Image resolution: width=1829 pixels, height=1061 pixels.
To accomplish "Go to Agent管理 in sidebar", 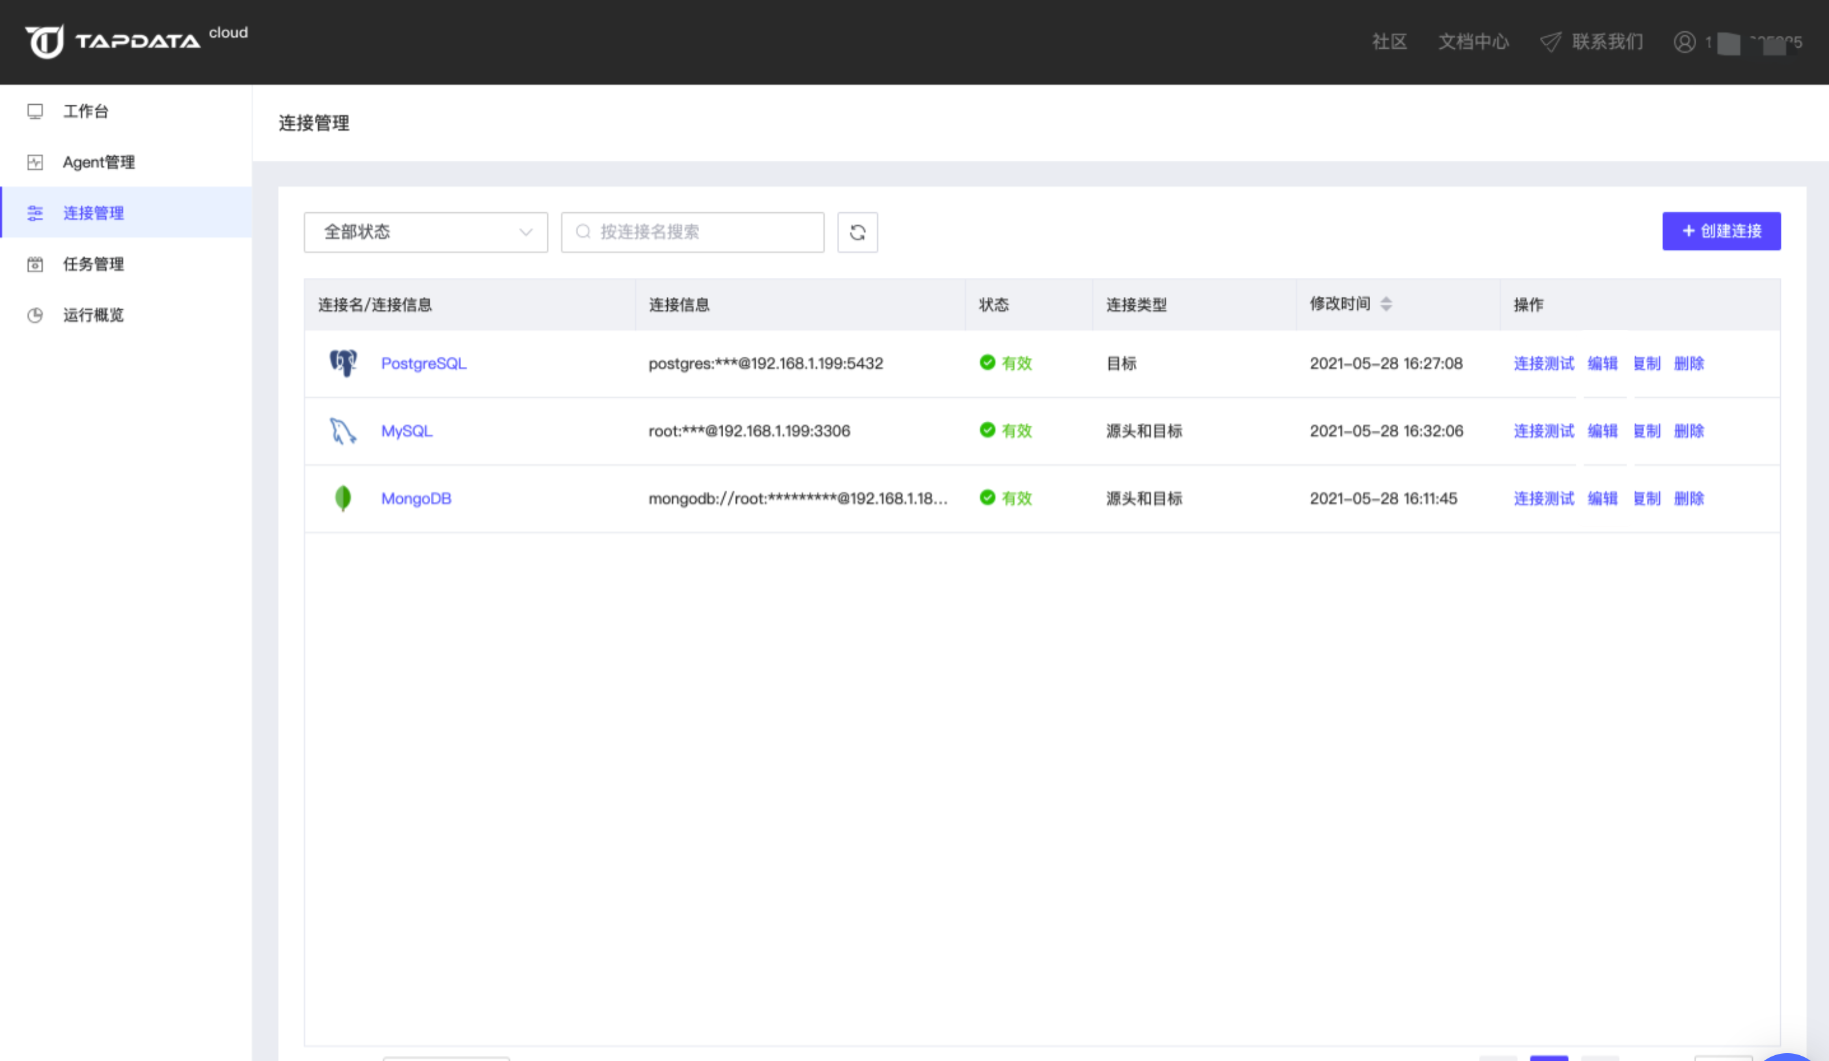I will pos(99,162).
